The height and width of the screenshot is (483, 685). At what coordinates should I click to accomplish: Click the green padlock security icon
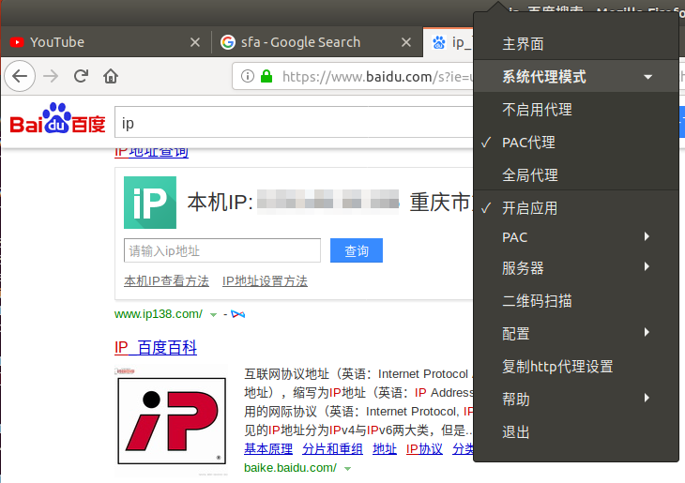266,76
